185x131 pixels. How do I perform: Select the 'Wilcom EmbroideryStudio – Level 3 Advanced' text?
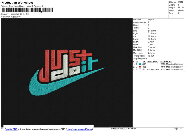pyautogui.click(x=22, y=6)
